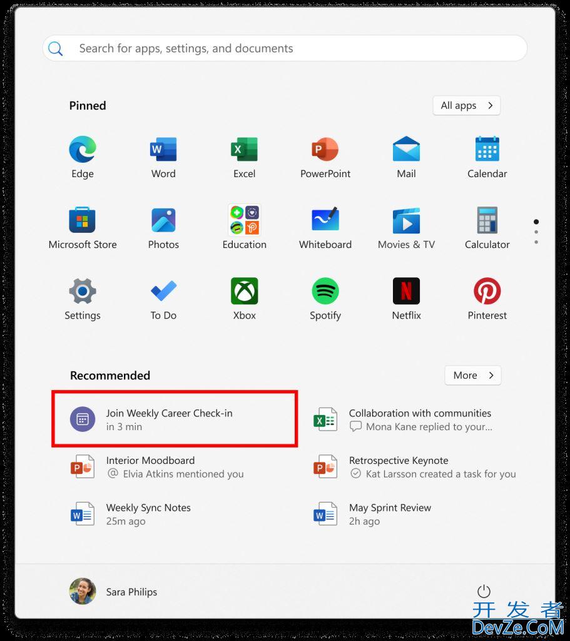Click the Sara Philips user name
The height and width of the screenshot is (641, 570).
click(x=131, y=592)
